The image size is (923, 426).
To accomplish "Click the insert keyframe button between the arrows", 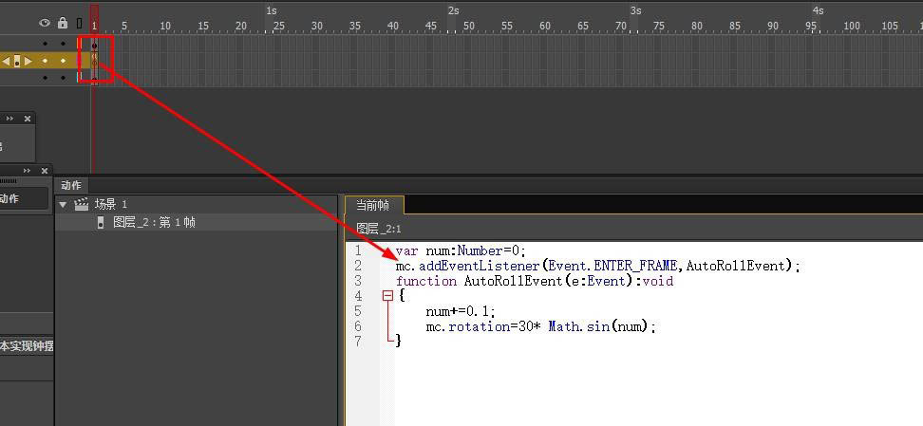I will click(x=17, y=61).
